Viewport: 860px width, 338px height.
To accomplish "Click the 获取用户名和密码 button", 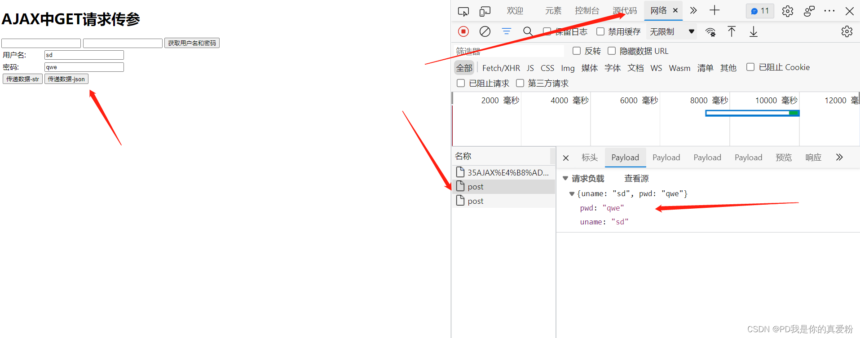I will coord(192,43).
